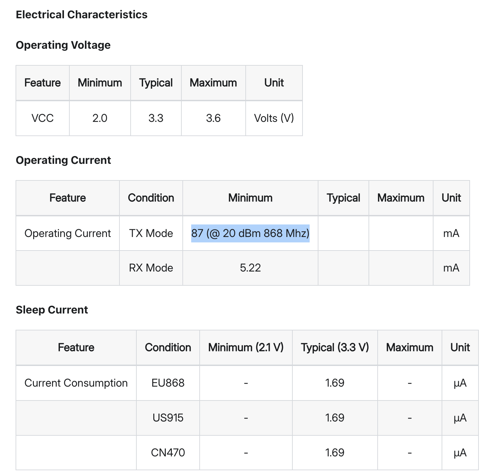Click the Operating Voltage section heading

[x=63, y=45]
